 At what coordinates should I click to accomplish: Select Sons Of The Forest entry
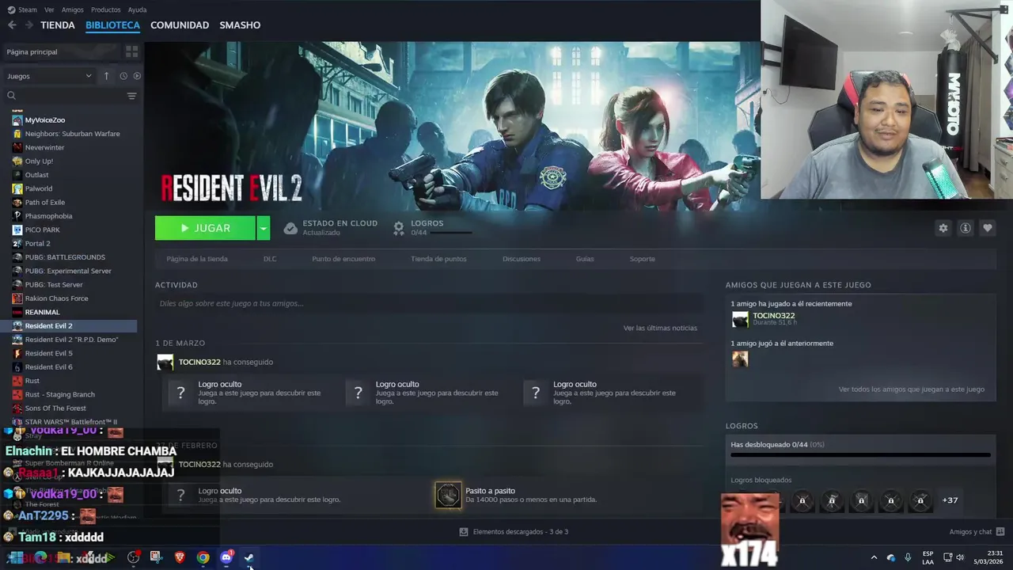coord(55,408)
